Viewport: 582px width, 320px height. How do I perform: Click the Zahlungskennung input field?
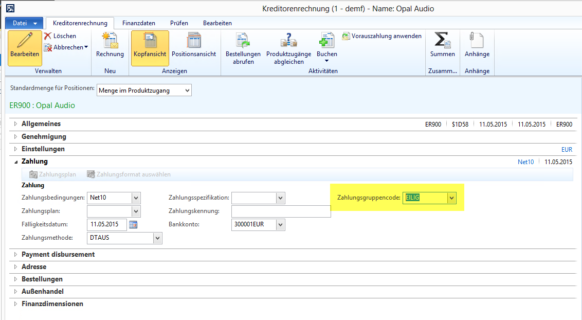281,211
